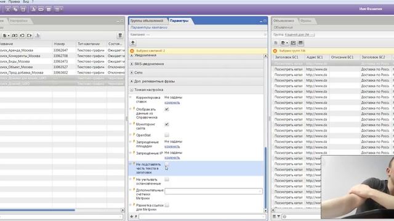394x221 pixels.
Task: Click the orange warning icon beside selected campaigns count
Action: click(132, 51)
